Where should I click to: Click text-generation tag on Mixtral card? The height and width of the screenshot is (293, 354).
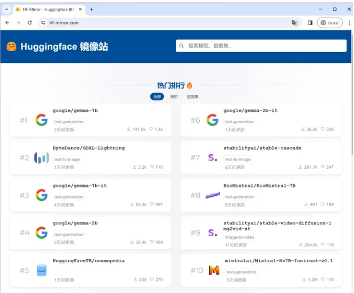[x=241, y=272]
